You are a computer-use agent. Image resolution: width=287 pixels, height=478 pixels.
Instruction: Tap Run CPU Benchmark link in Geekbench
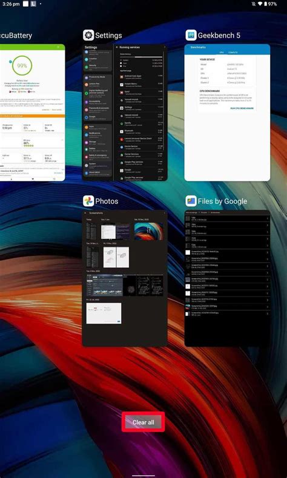pos(242,108)
